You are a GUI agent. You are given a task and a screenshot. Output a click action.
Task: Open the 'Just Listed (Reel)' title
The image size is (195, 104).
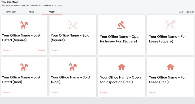pos(21,80)
